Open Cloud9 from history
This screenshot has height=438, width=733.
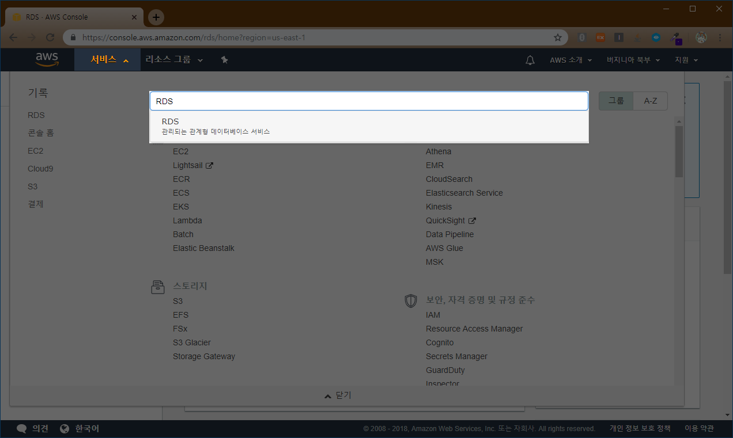[40, 169]
